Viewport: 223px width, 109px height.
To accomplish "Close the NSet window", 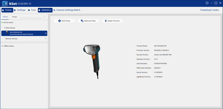I will tap(220, 3).
